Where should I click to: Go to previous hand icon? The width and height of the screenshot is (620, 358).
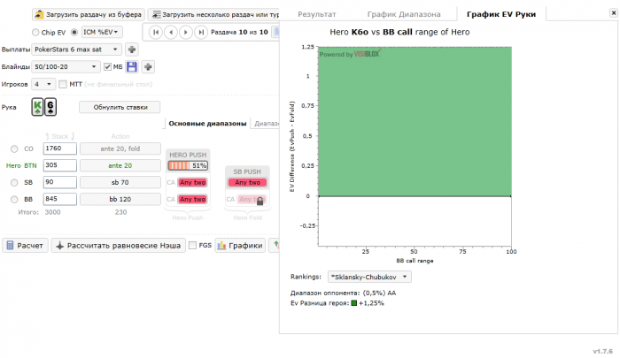171,33
